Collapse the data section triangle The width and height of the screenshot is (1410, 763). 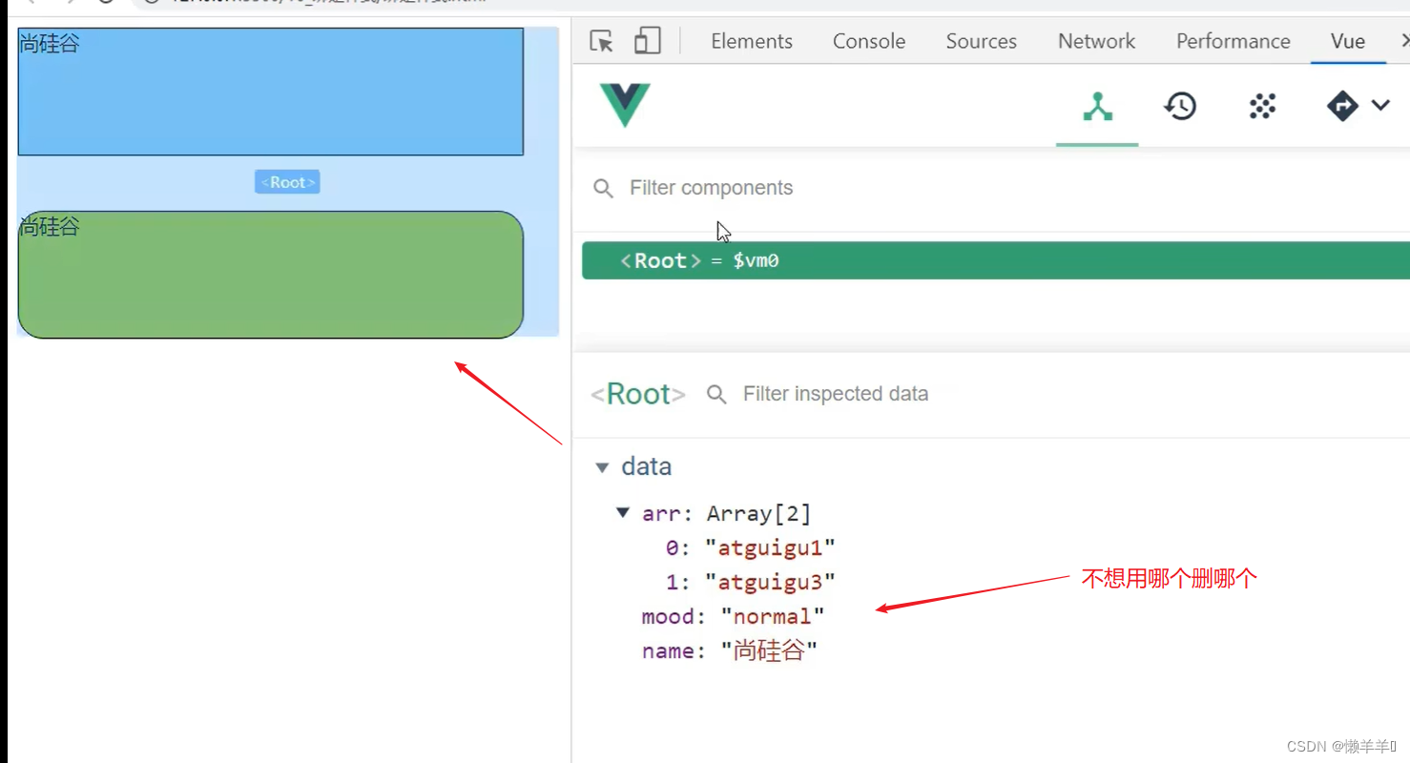pos(602,467)
